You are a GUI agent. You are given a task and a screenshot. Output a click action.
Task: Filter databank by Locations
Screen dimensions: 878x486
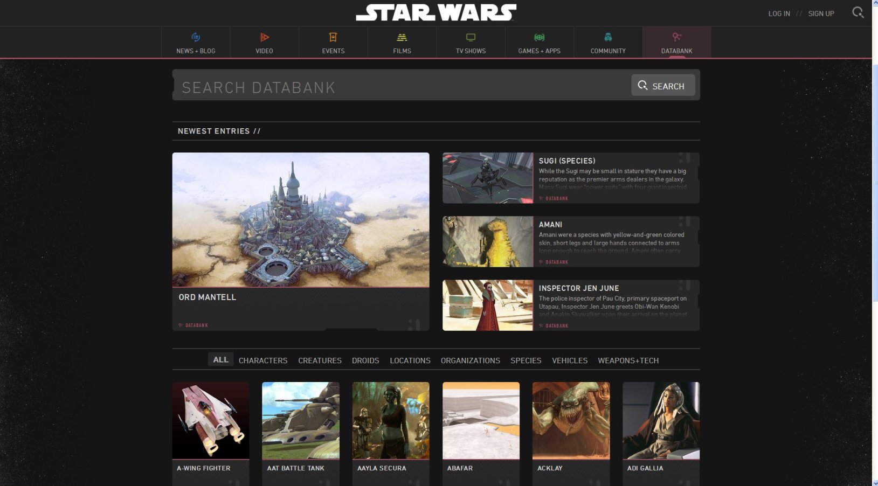[x=410, y=360]
